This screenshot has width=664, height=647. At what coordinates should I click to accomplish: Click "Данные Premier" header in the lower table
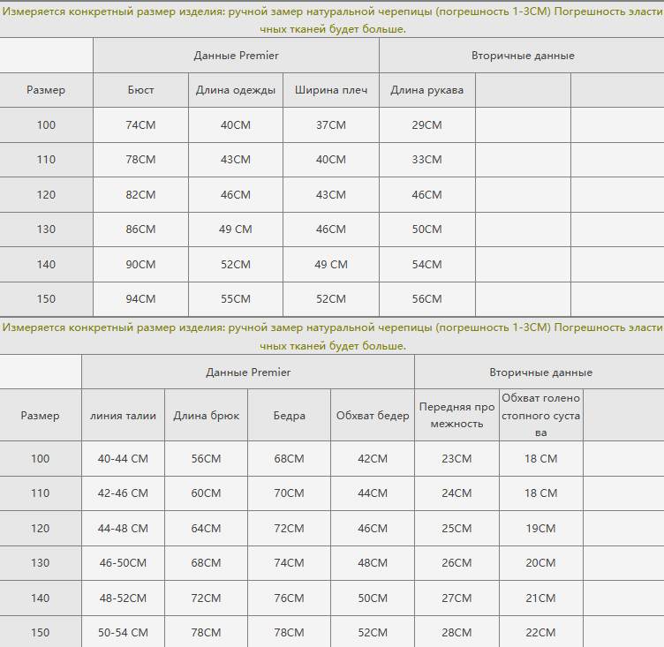tap(248, 372)
